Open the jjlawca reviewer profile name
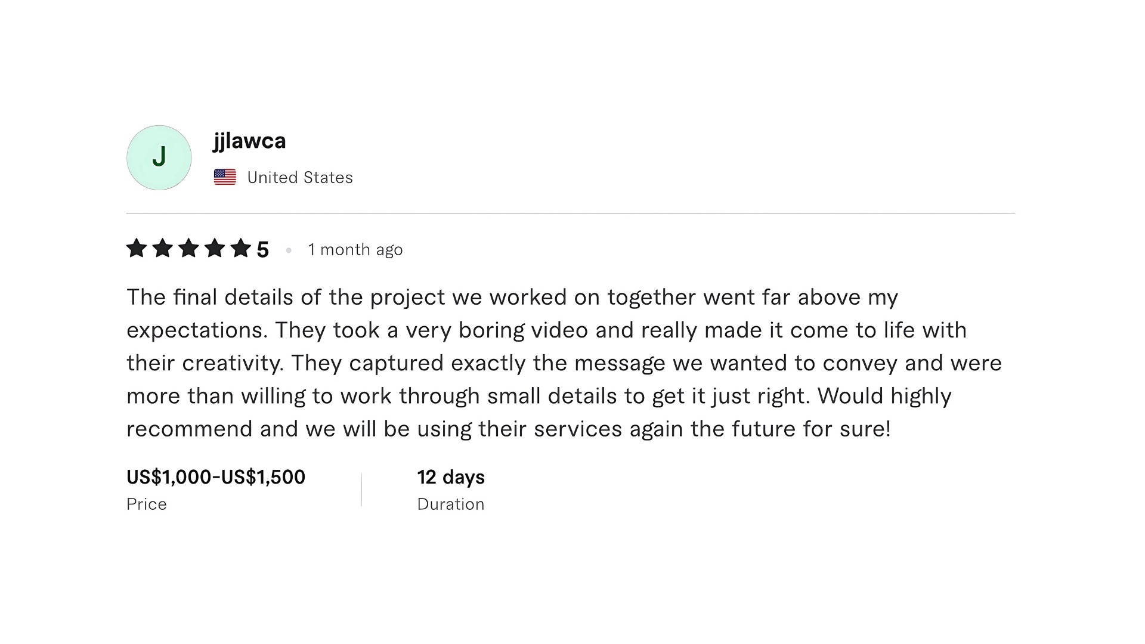Viewport: 1145px width, 644px height. (x=249, y=142)
